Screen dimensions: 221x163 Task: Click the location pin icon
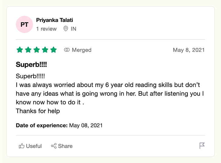pos(66,29)
